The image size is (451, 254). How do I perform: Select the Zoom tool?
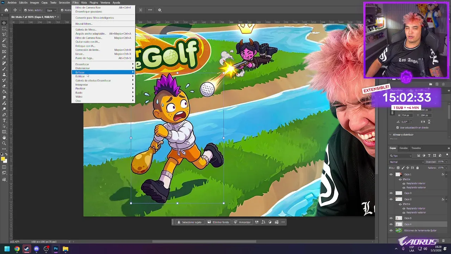(x=4, y=143)
